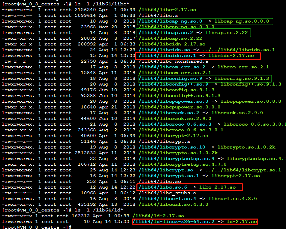Click symlink /lib64/libcryptsetup.so.4 entry
The width and height of the screenshot is (286, 229).
click(x=212, y=159)
